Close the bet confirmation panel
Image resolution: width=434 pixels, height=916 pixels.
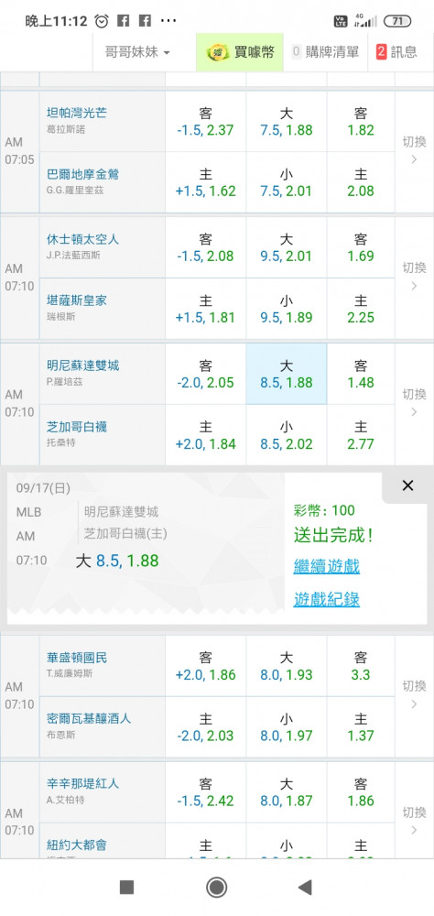(407, 485)
